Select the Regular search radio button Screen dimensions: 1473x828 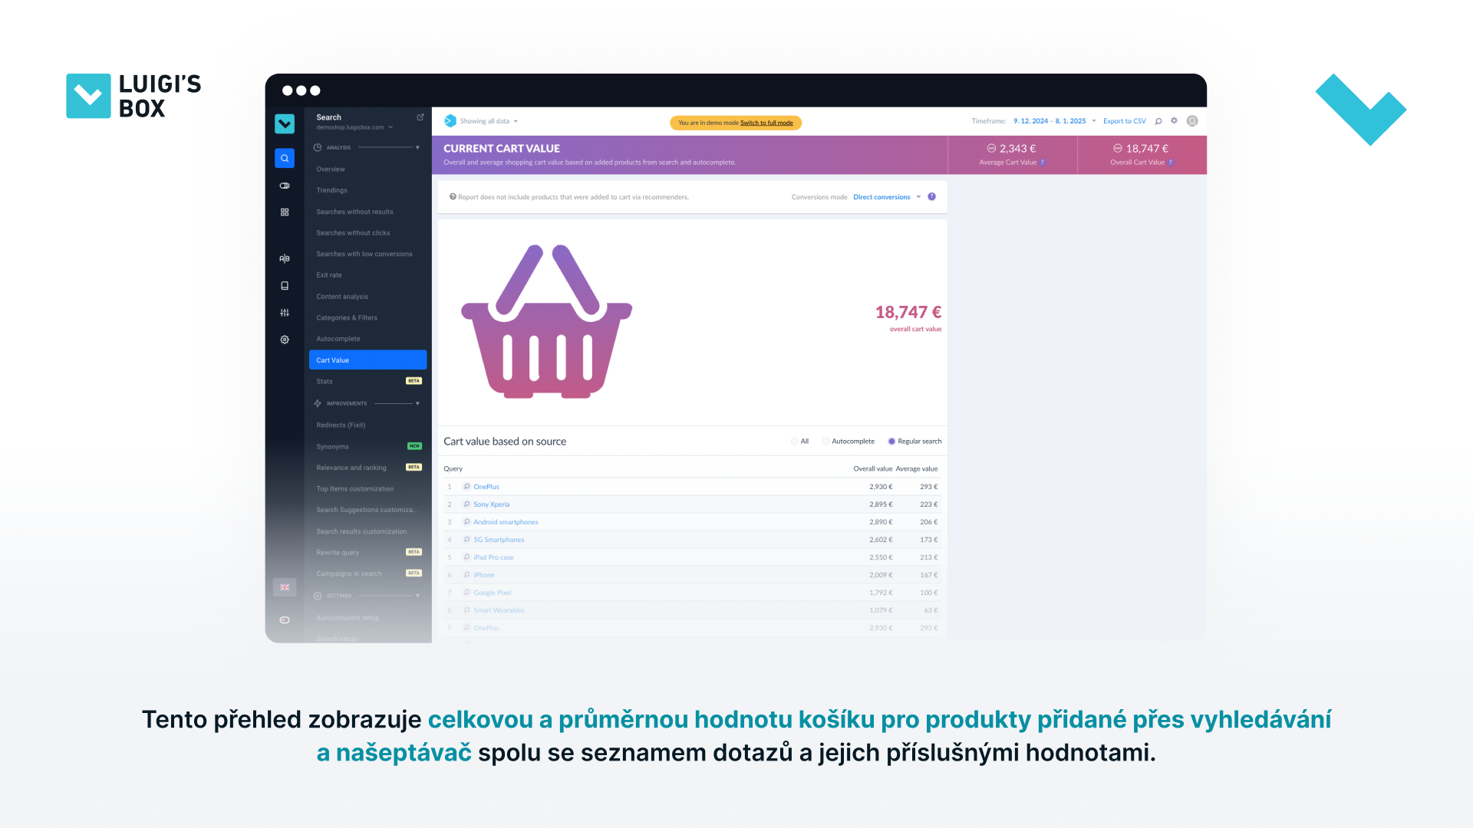coord(891,442)
